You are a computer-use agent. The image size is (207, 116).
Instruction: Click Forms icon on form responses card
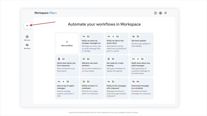pos(59,59)
